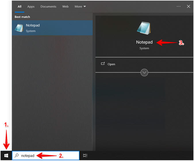Open the three-dots options menu
Viewport: 194px width, 161px height.
click(x=178, y=6)
